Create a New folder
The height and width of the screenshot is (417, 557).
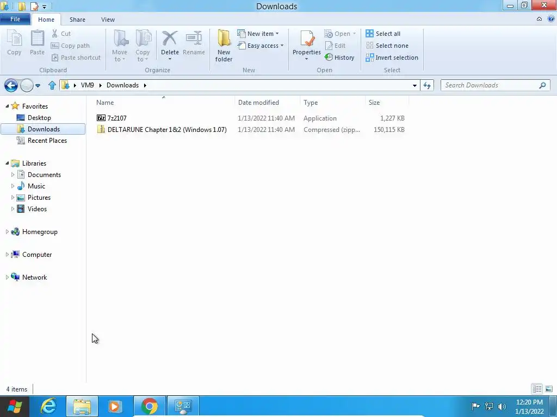click(x=224, y=46)
